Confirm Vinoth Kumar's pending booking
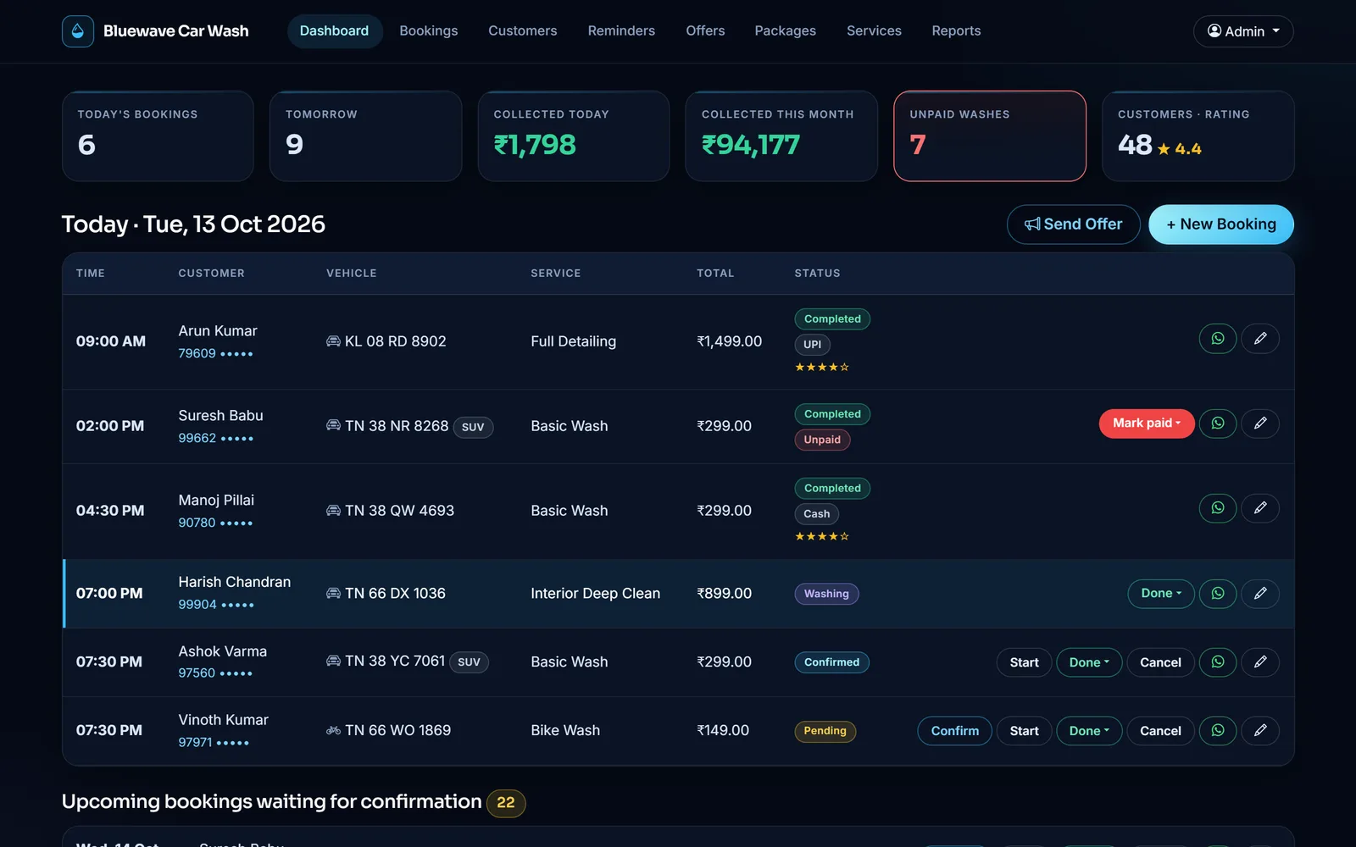 click(x=955, y=731)
